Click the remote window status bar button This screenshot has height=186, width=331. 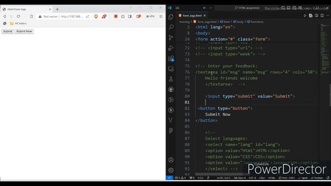tap(169, 178)
